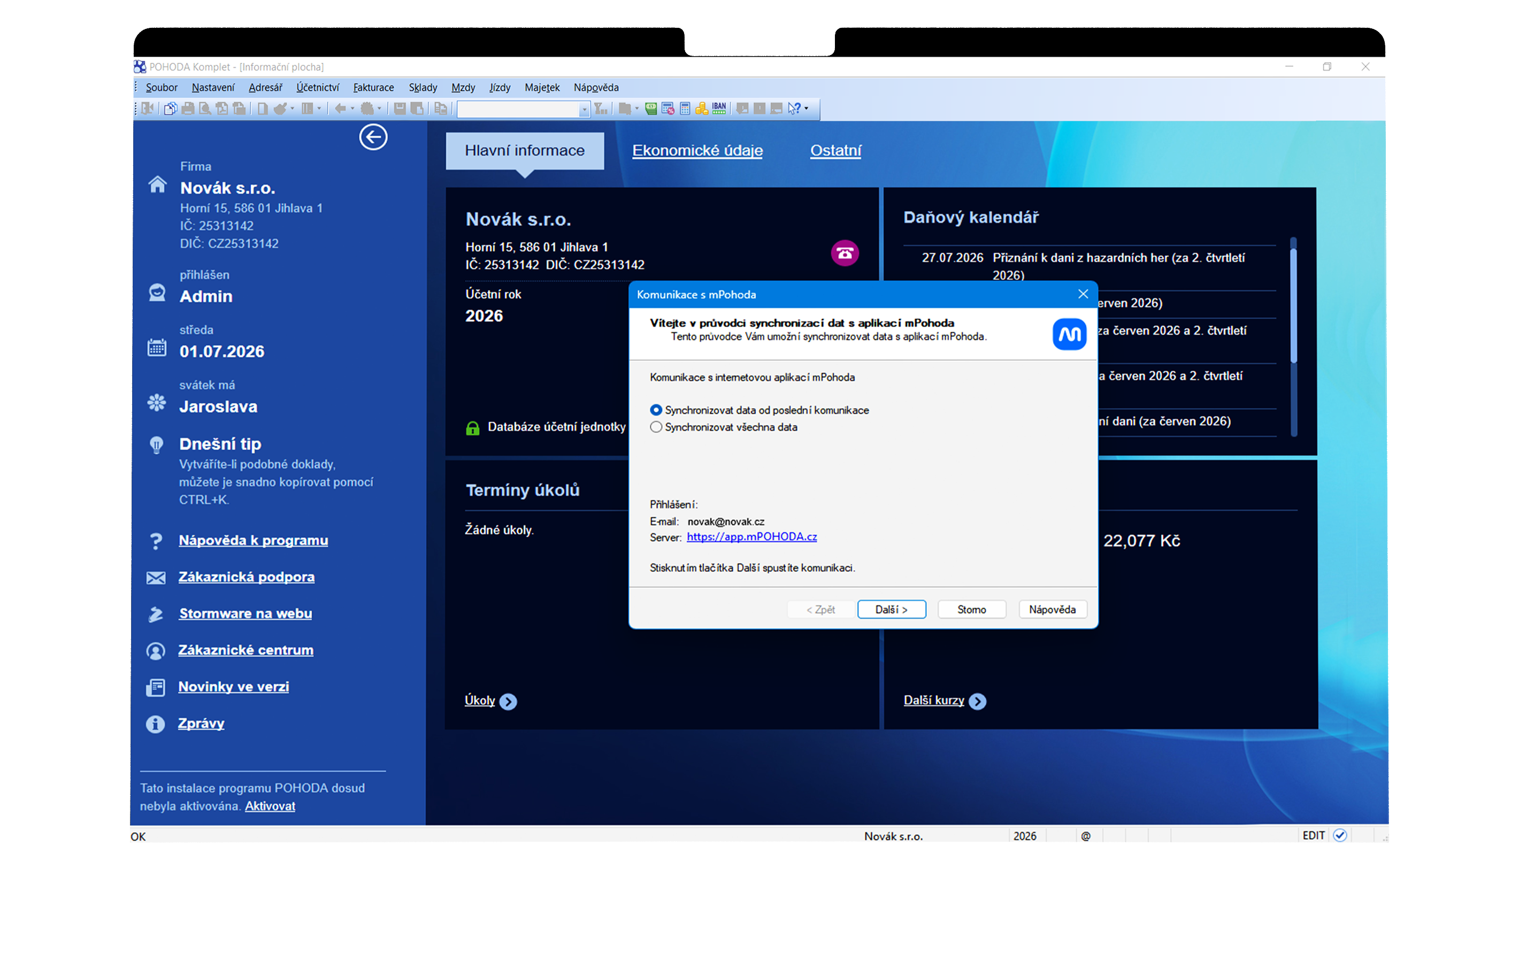The height and width of the screenshot is (961, 1519).
Task: Open Nápověda k programu link
Action: pyautogui.click(x=253, y=541)
